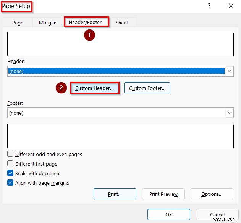
Task: Open the Custom Footer dialog
Action: point(147,88)
